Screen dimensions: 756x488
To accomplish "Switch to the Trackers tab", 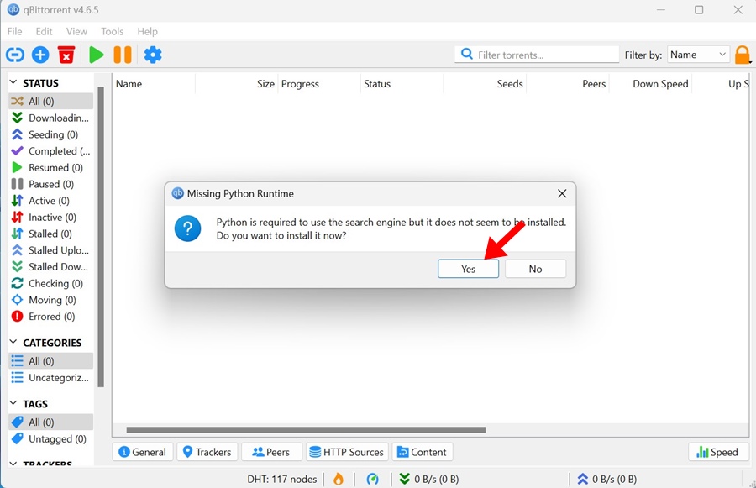I will pyautogui.click(x=207, y=452).
